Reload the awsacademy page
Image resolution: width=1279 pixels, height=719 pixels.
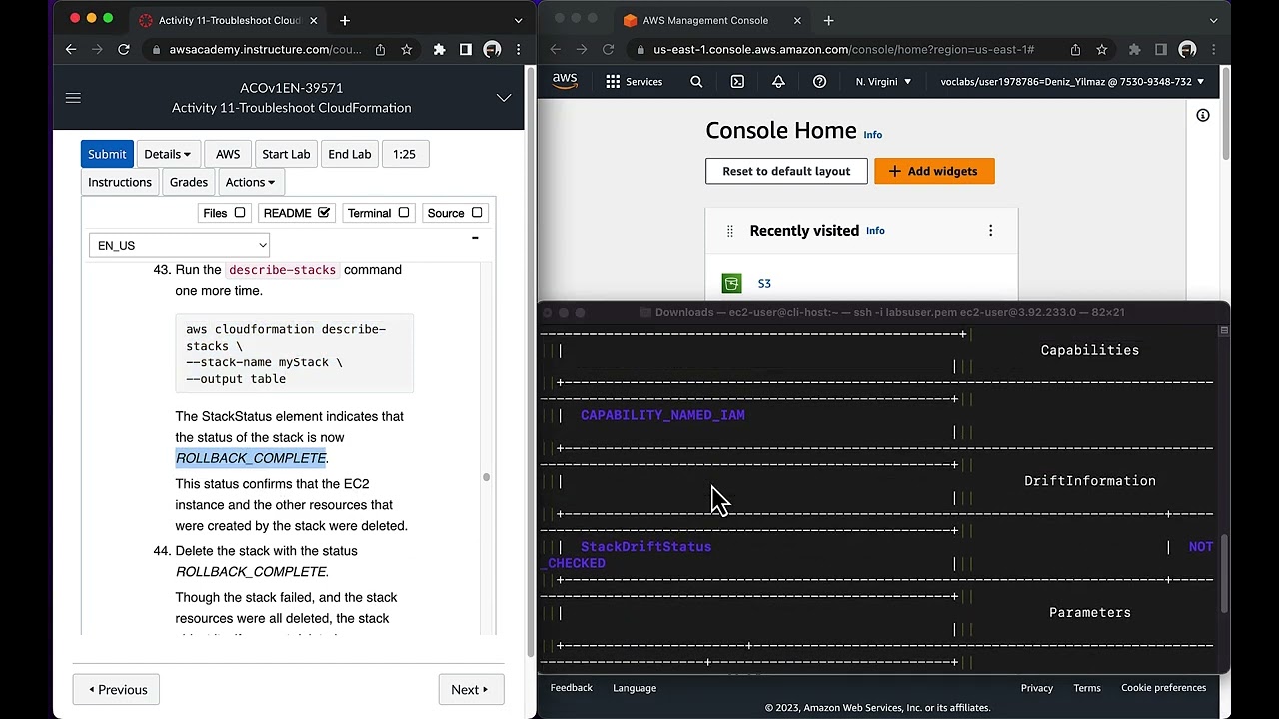point(123,49)
